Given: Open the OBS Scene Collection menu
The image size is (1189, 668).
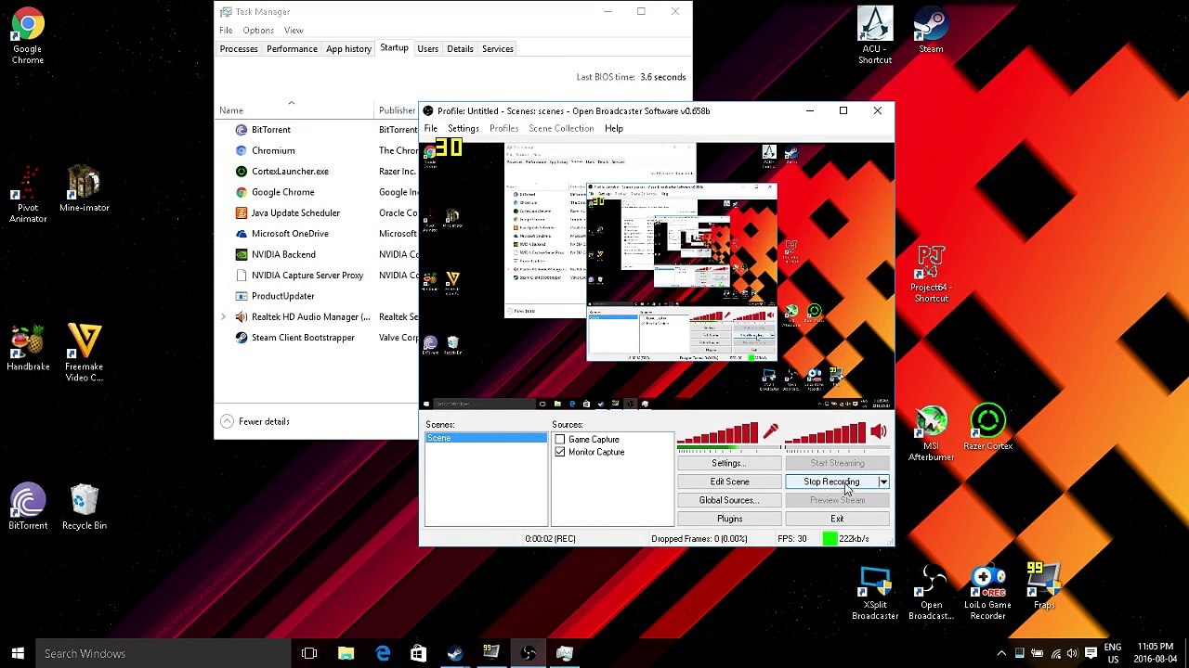Looking at the screenshot, I should (x=561, y=128).
